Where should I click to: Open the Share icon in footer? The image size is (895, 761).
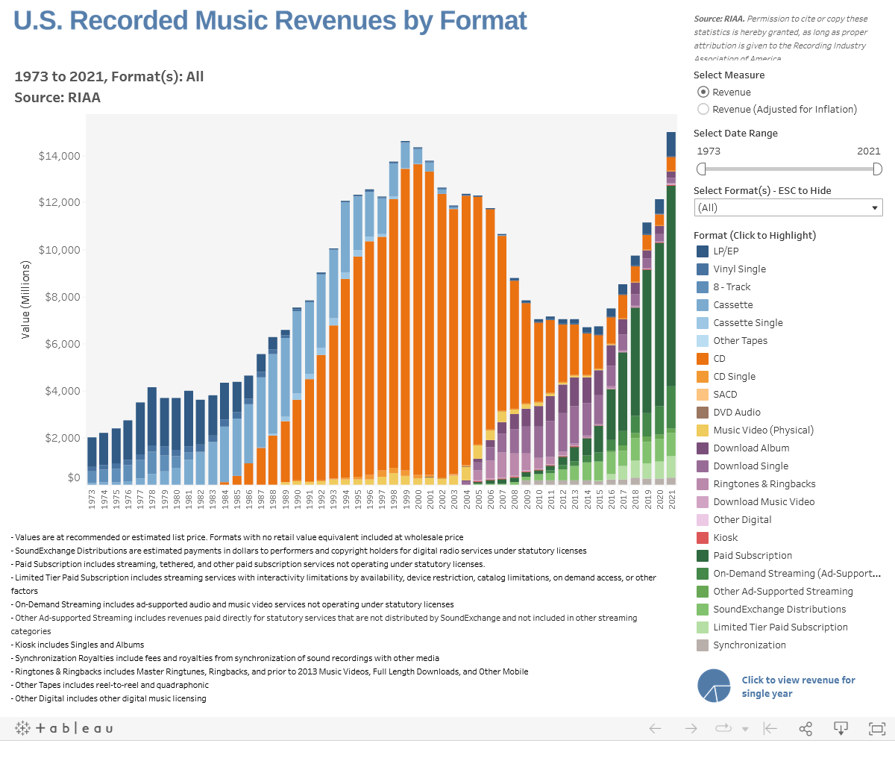[805, 728]
